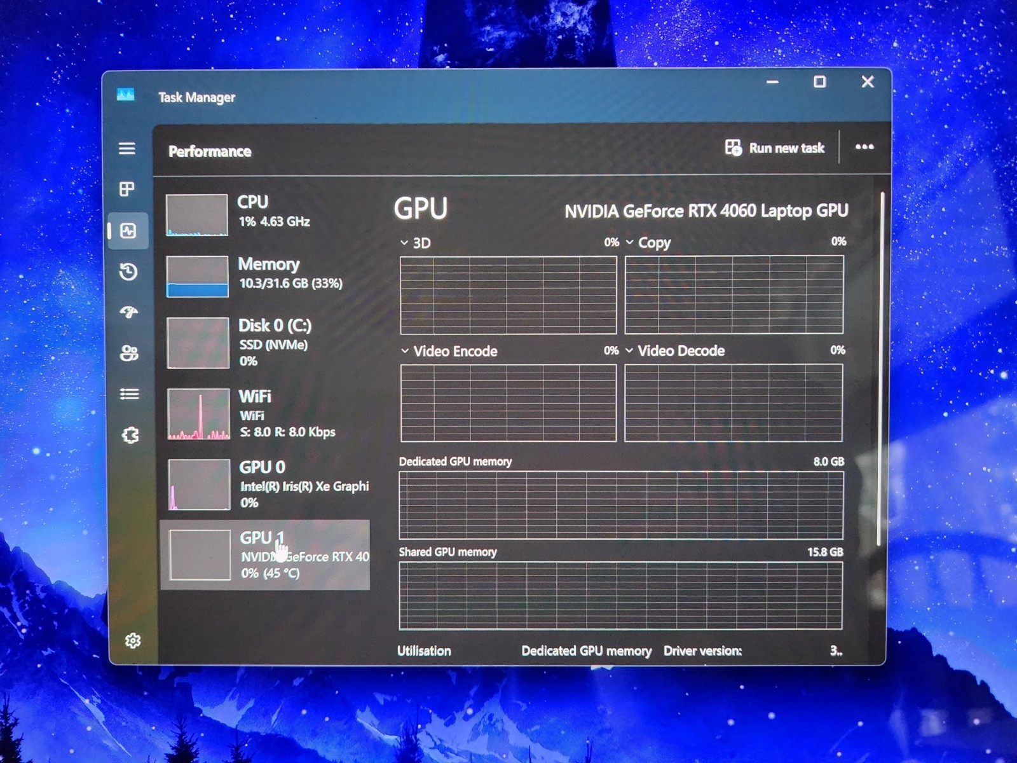
Task: Click the Dedicated GPU memory graph
Action: coord(621,505)
